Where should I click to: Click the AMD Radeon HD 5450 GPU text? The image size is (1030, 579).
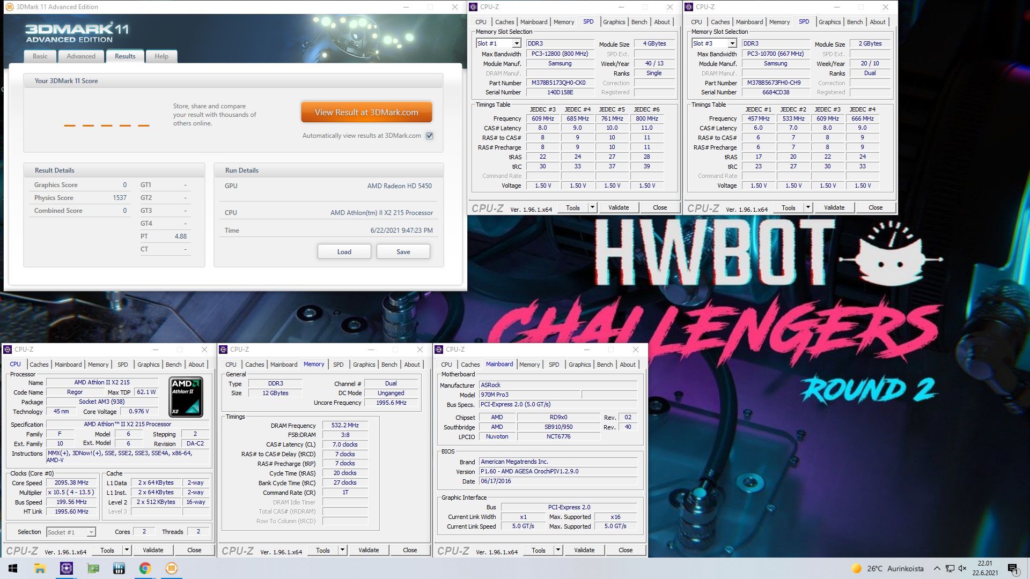click(x=400, y=186)
